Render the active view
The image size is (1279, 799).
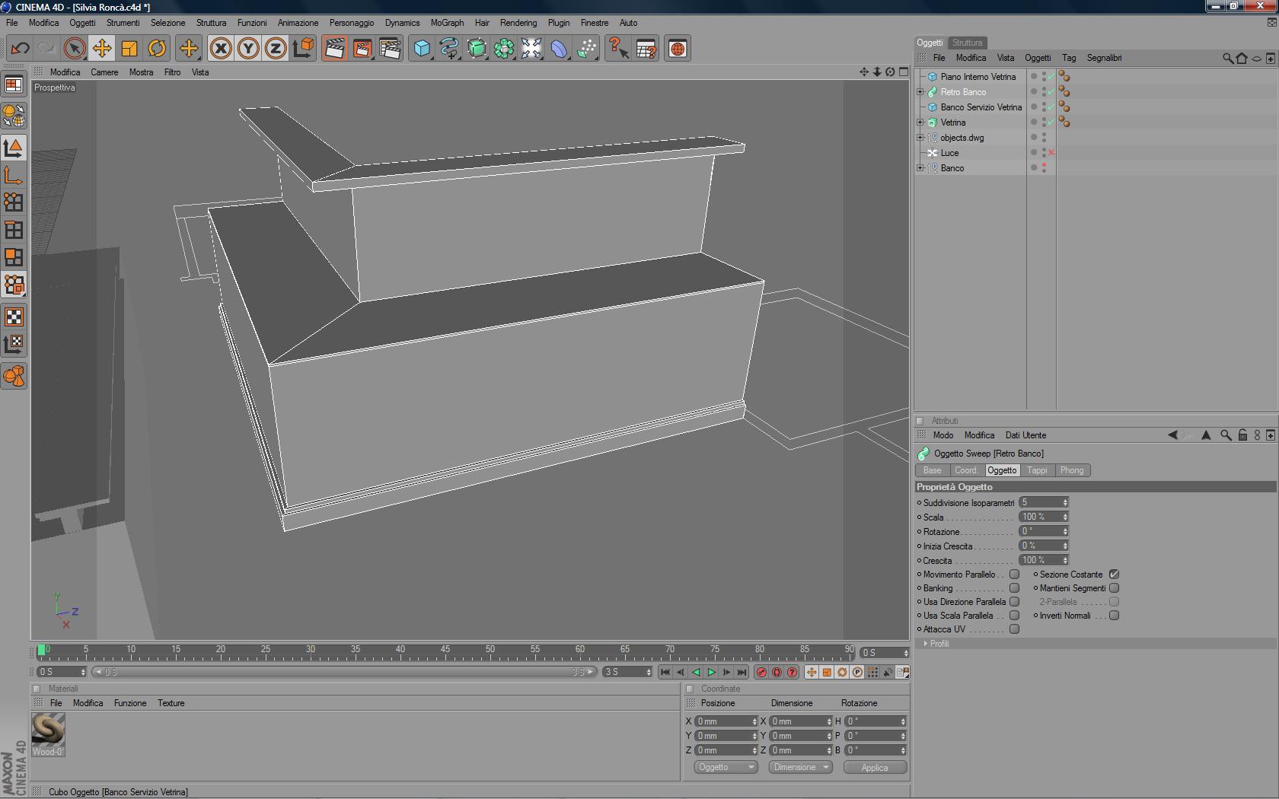pos(334,49)
